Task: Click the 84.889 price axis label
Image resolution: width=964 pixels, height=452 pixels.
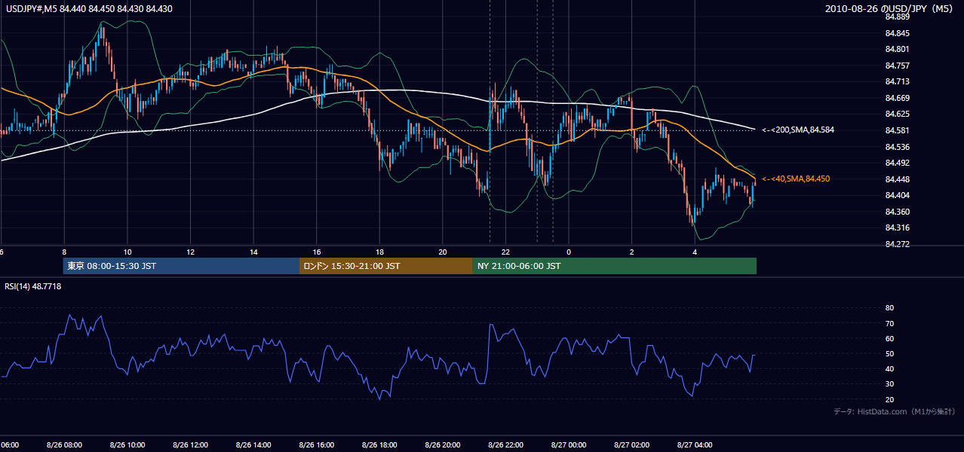Action: pos(897,17)
